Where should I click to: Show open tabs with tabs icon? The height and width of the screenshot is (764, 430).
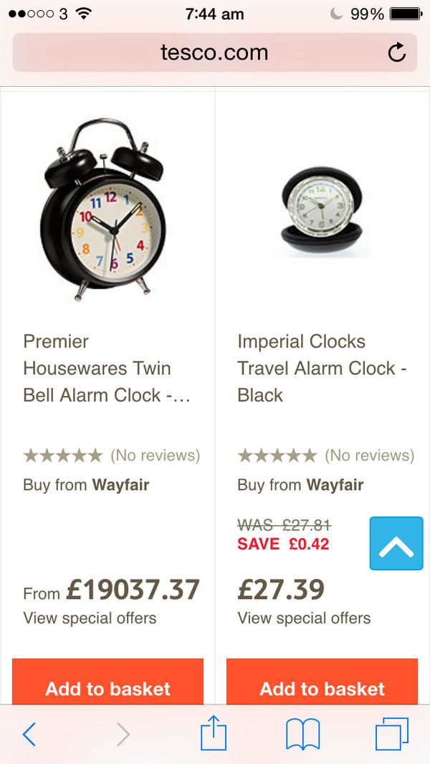pos(391,734)
